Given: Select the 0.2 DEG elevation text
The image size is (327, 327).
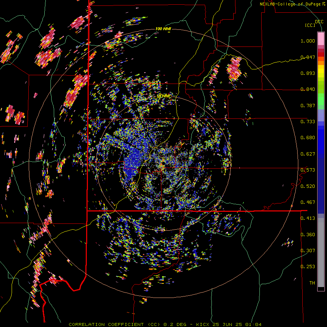Looking at the screenshot, I should [x=175, y=324].
